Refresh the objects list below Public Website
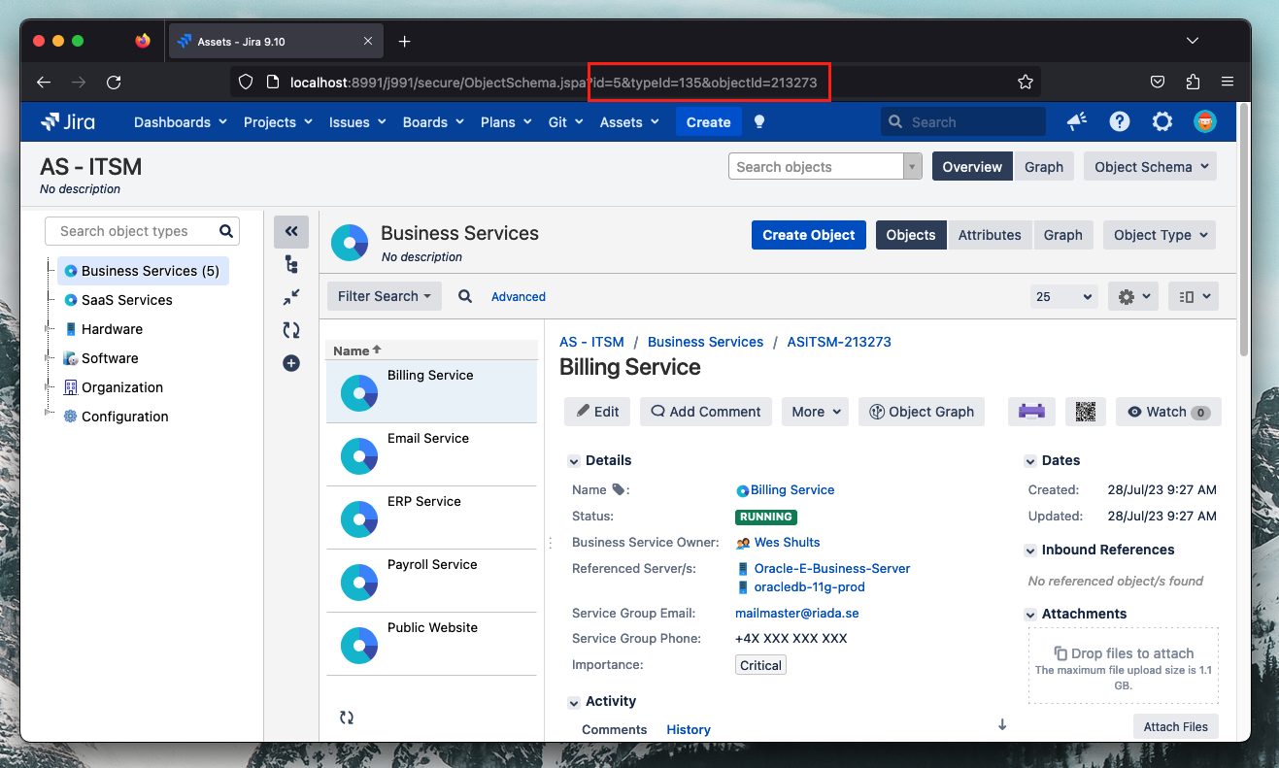The height and width of the screenshot is (768, 1279). click(347, 718)
